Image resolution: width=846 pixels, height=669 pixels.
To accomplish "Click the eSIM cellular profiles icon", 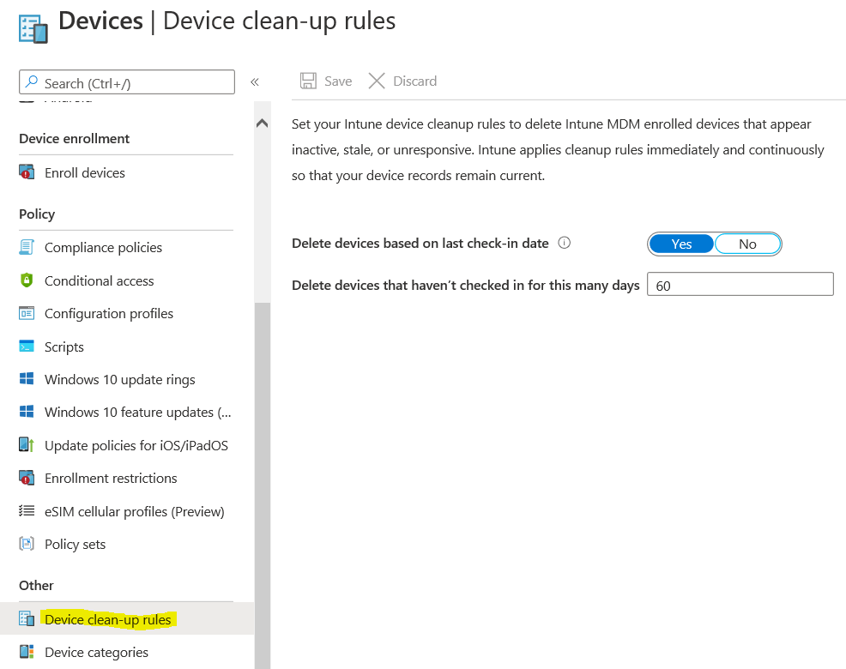I will (27, 511).
